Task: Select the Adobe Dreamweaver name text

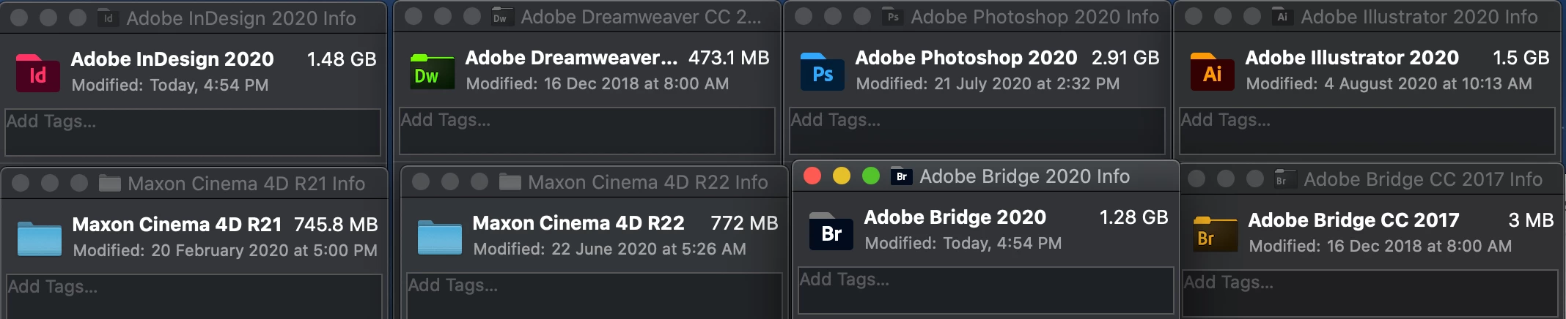Action: 571,58
